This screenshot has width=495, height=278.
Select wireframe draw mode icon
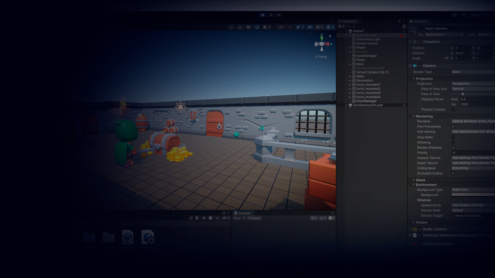click(231, 27)
